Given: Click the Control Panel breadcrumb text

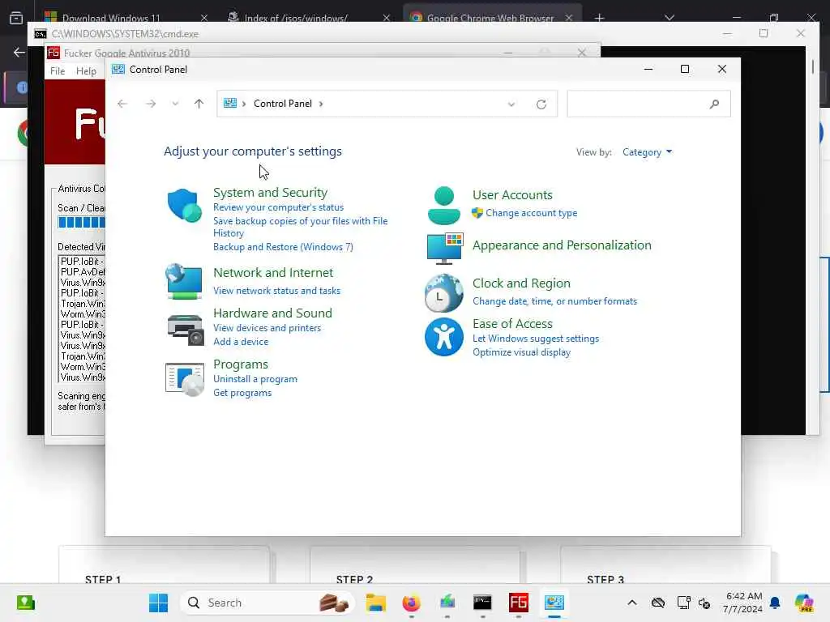Looking at the screenshot, I should pyautogui.click(x=283, y=104).
